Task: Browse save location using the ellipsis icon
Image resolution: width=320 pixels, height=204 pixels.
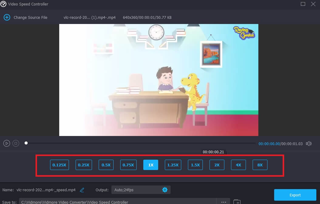Action: tap(224, 202)
